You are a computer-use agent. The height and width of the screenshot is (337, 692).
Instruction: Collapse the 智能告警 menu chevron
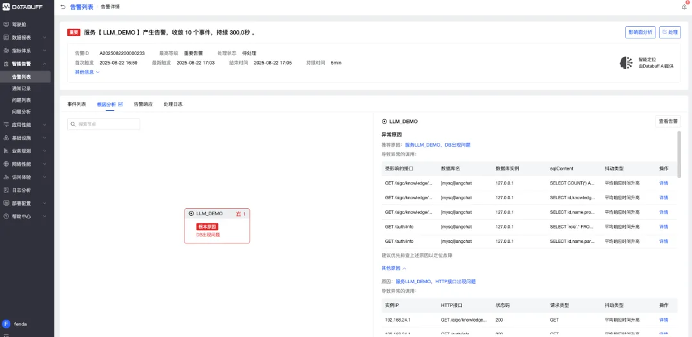[45, 63]
